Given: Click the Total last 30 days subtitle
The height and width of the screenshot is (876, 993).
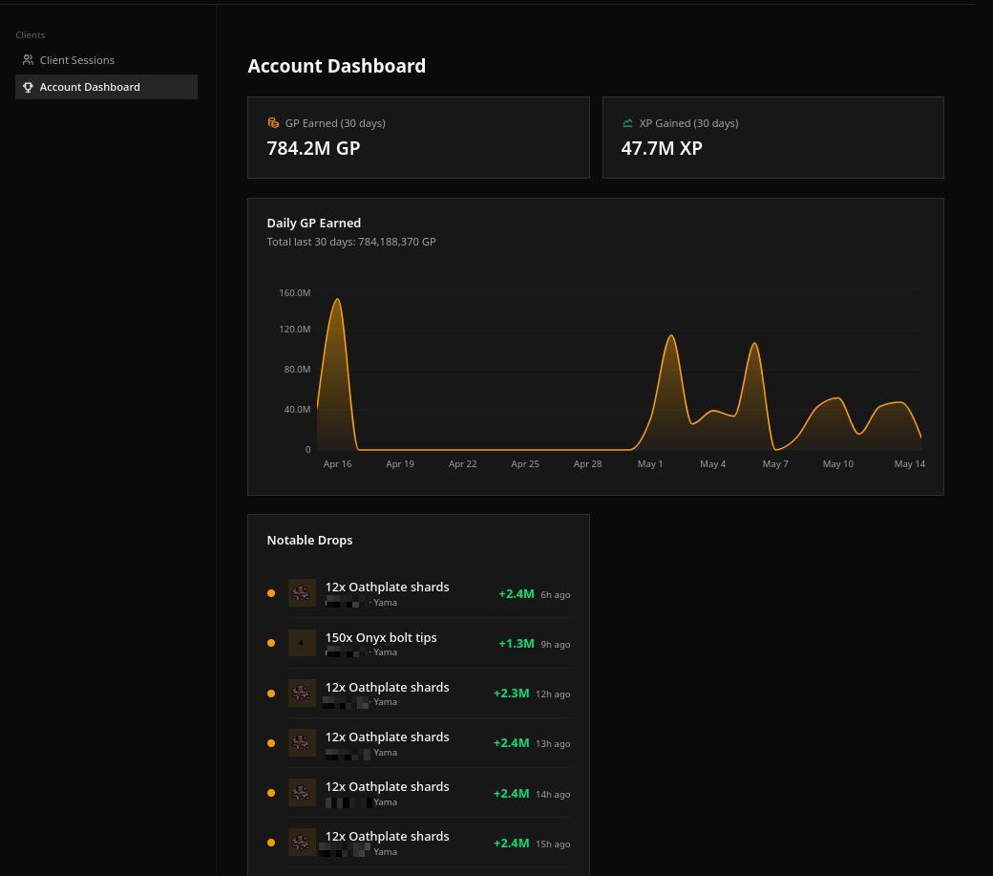Looking at the screenshot, I should [351, 242].
